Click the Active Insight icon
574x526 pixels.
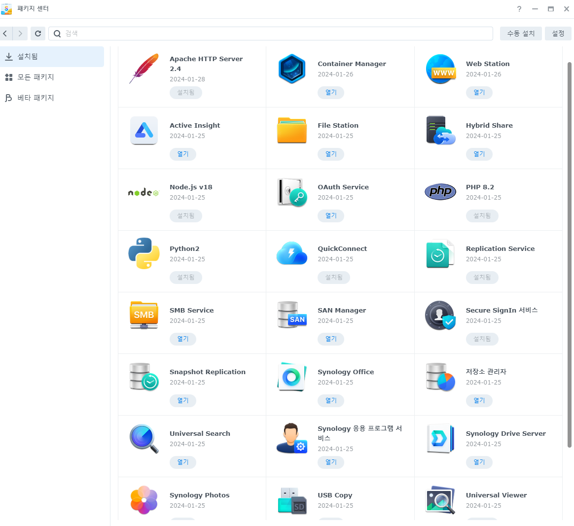(144, 130)
